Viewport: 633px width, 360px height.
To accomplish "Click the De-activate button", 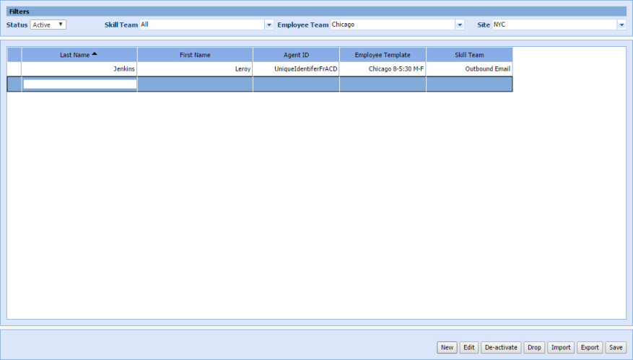I will tap(501, 347).
